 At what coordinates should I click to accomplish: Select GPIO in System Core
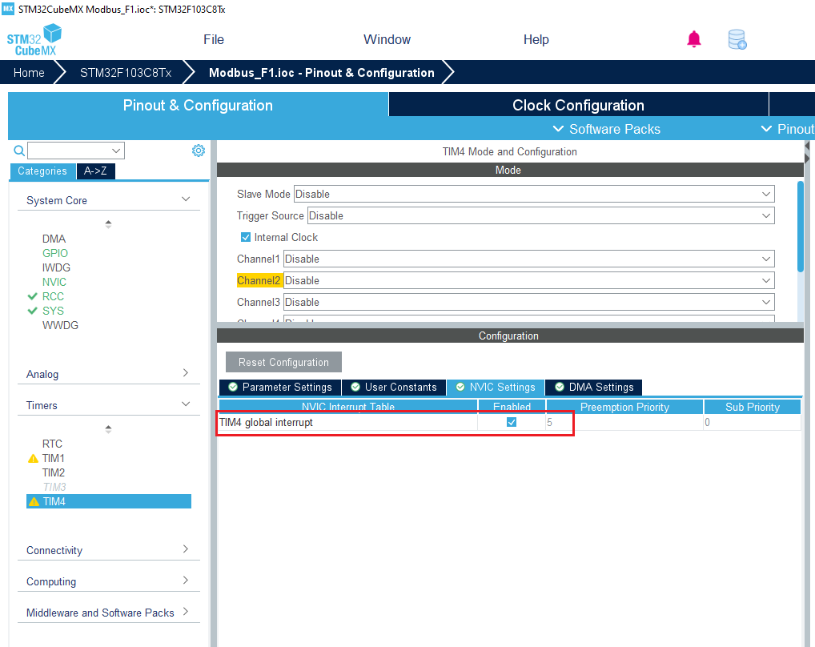click(x=55, y=253)
